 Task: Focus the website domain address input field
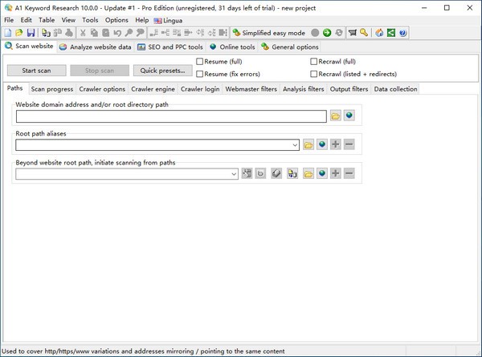click(x=171, y=116)
